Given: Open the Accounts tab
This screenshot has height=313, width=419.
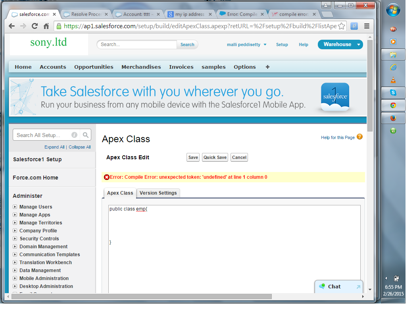Looking at the screenshot, I should (x=53, y=67).
